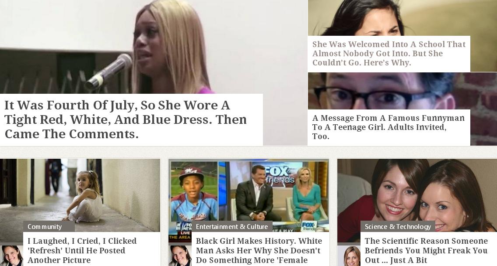Open the Fourth Of July dress headline
The image size is (497, 266).
(x=126, y=119)
